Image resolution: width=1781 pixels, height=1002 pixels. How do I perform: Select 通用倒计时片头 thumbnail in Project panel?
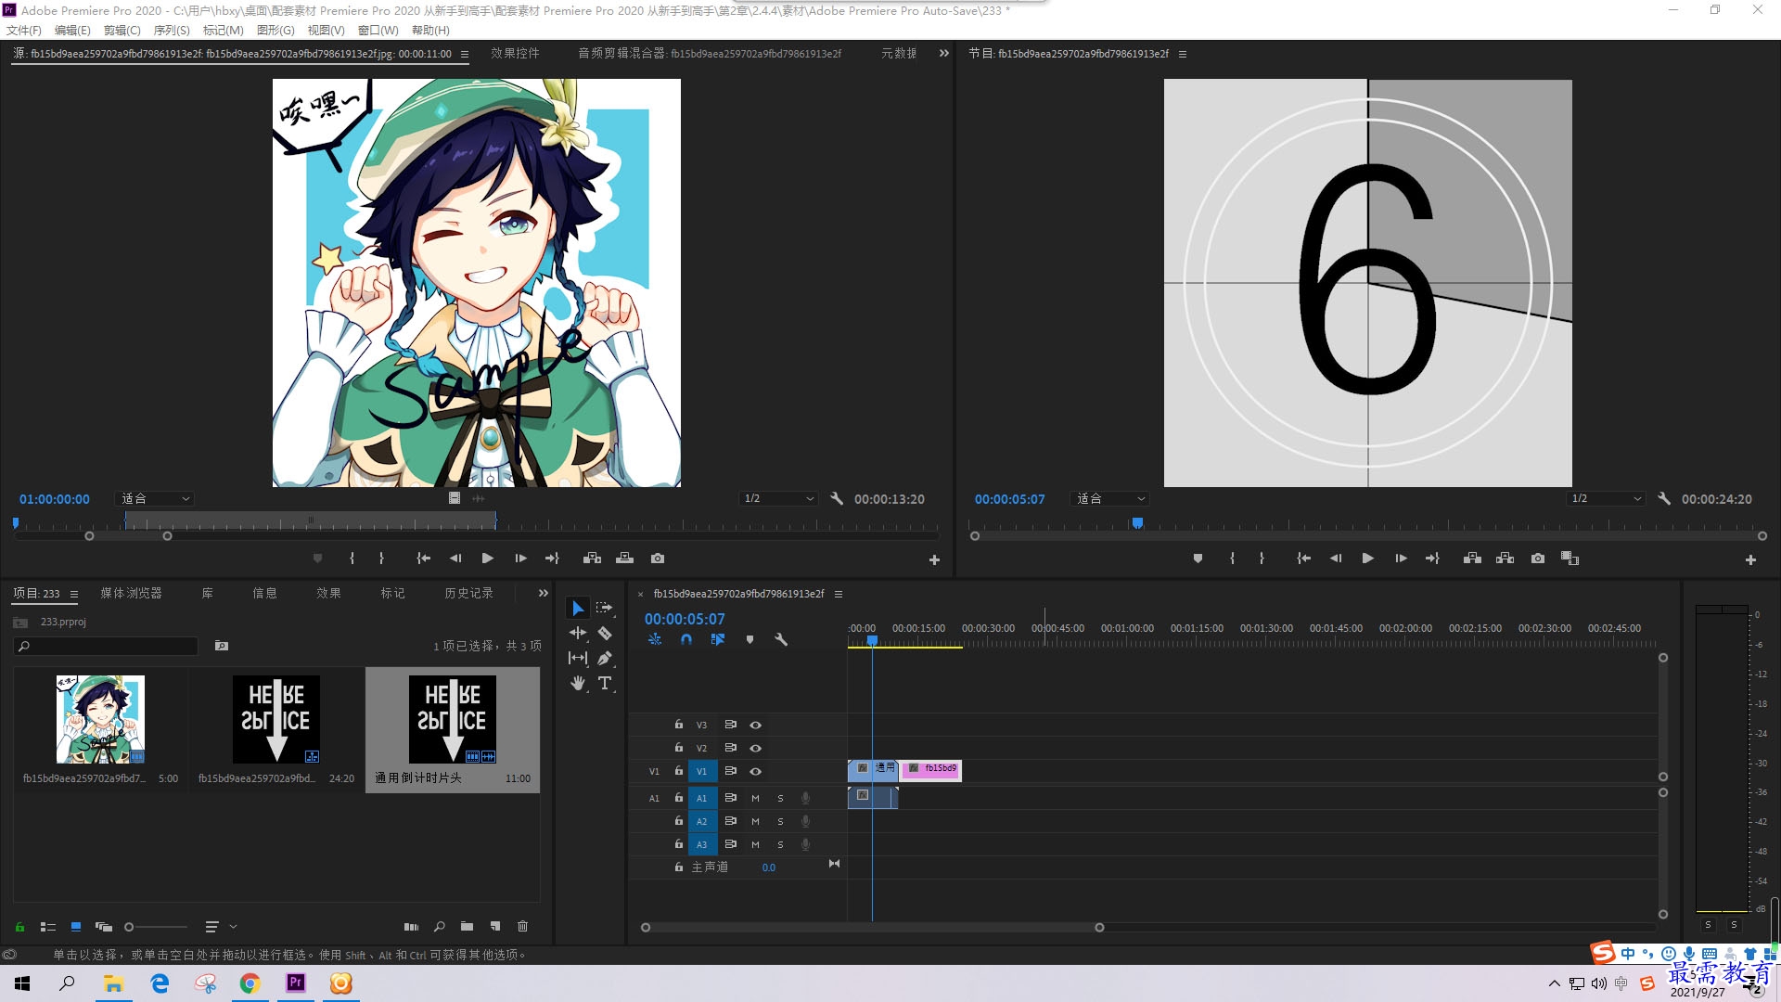click(453, 719)
